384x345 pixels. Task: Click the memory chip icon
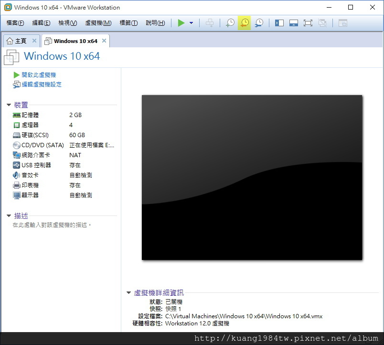tap(16, 115)
